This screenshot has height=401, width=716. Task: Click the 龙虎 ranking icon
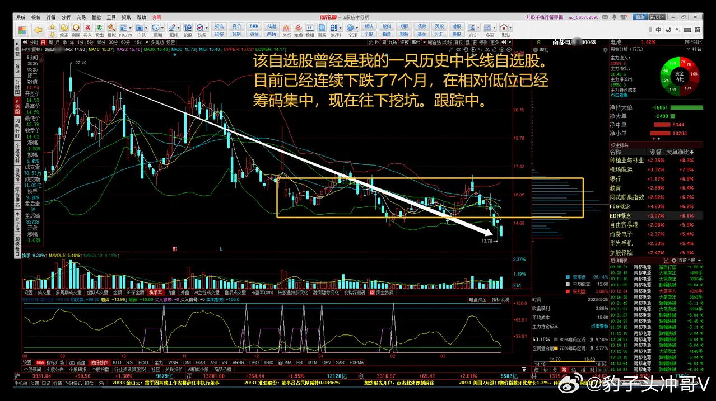(x=297, y=31)
